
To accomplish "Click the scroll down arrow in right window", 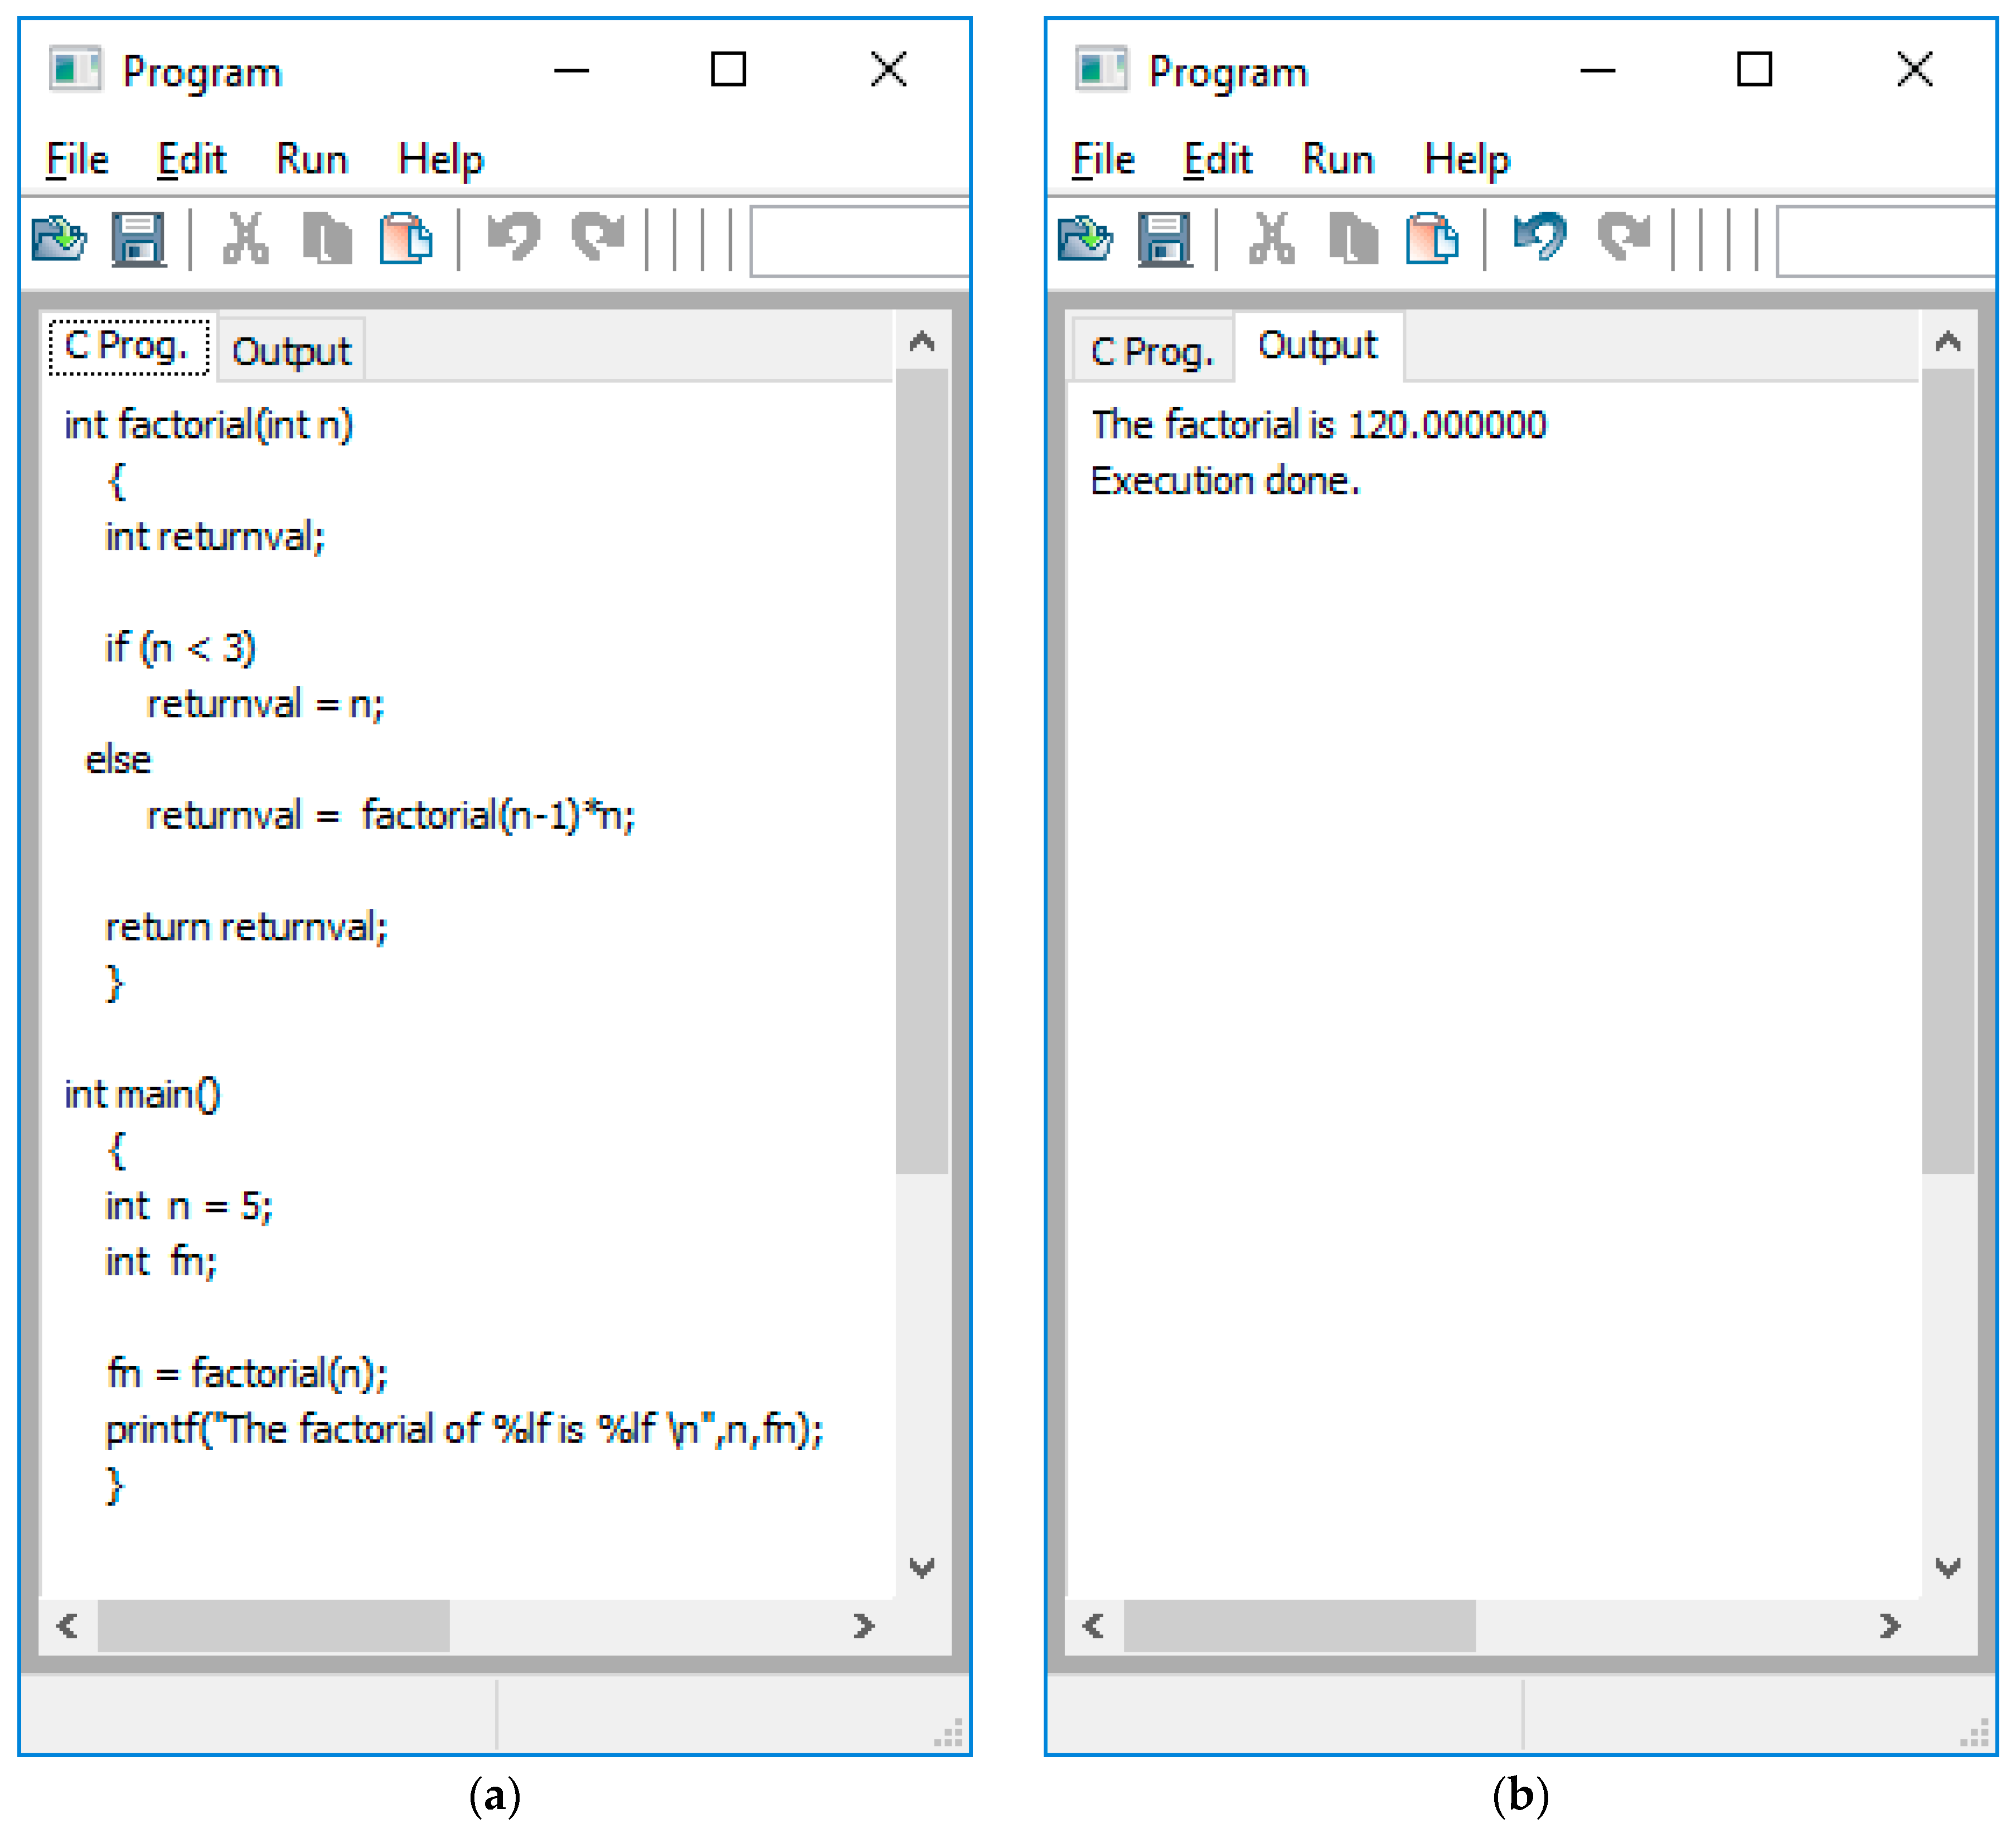I will 1948,1567.
